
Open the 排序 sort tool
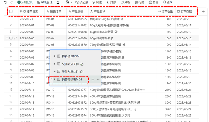111,2
